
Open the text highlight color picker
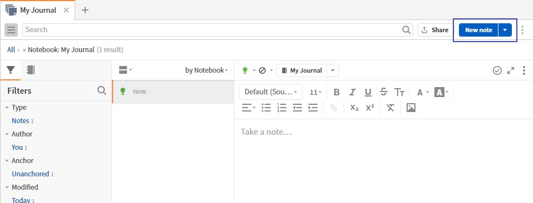point(442,92)
